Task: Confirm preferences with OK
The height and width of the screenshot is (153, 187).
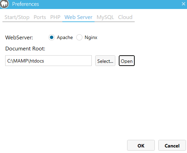Action: click(x=141, y=145)
